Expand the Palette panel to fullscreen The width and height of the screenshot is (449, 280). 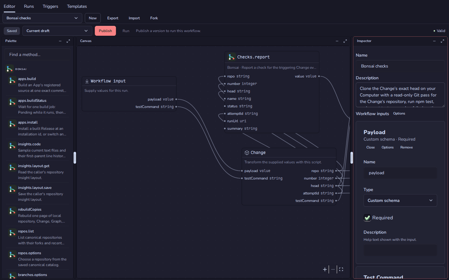pyautogui.click(x=68, y=41)
